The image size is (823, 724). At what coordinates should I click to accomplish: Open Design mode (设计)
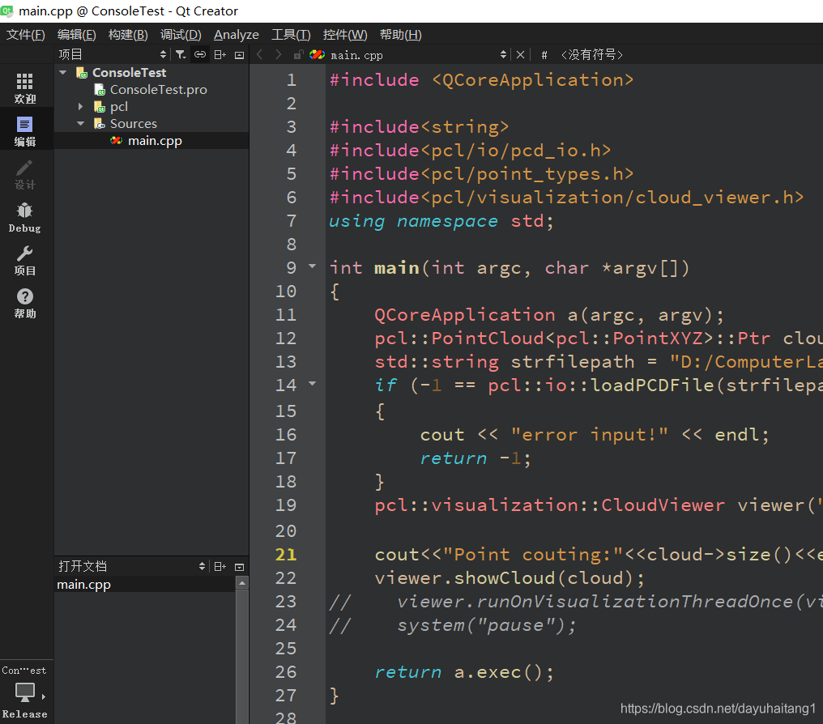24,174
